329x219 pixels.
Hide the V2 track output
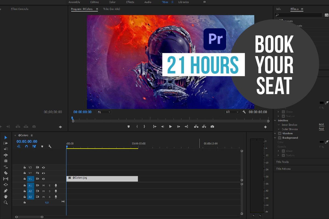pyautogui.click(x=43, y=173)
